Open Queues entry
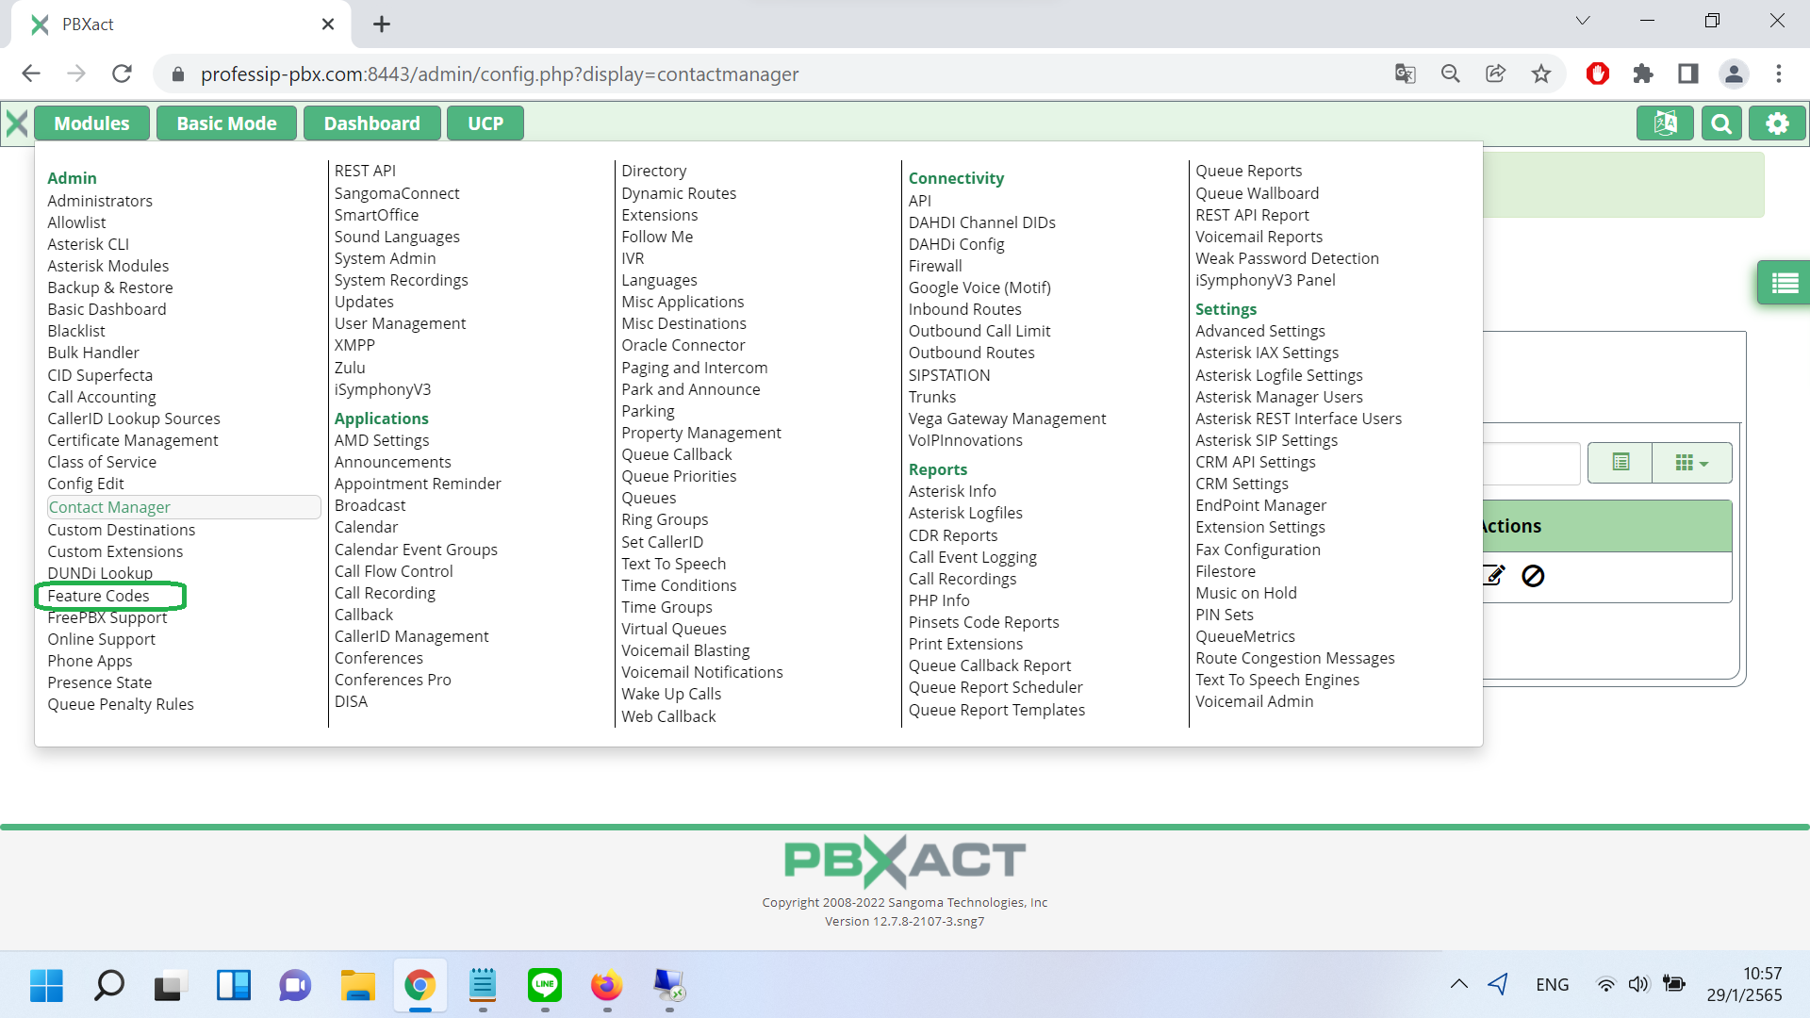The height and width of the screenshot is (1018, 1810). pos(649,498)
